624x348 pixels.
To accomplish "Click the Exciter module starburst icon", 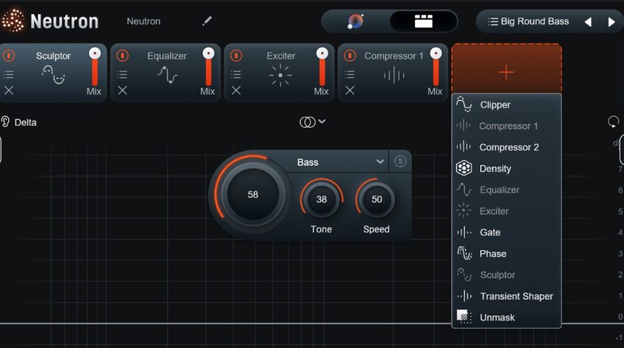I will pos(280,75).
